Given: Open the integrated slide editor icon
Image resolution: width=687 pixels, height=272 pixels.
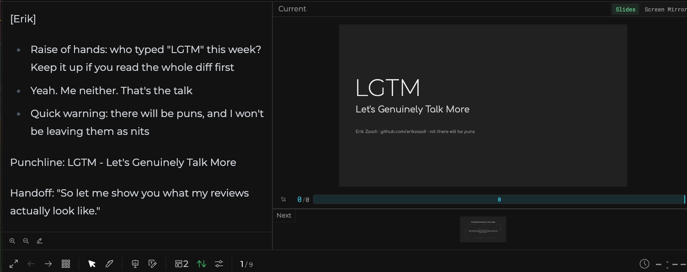Looking at the screenshot, I should 153,264.
